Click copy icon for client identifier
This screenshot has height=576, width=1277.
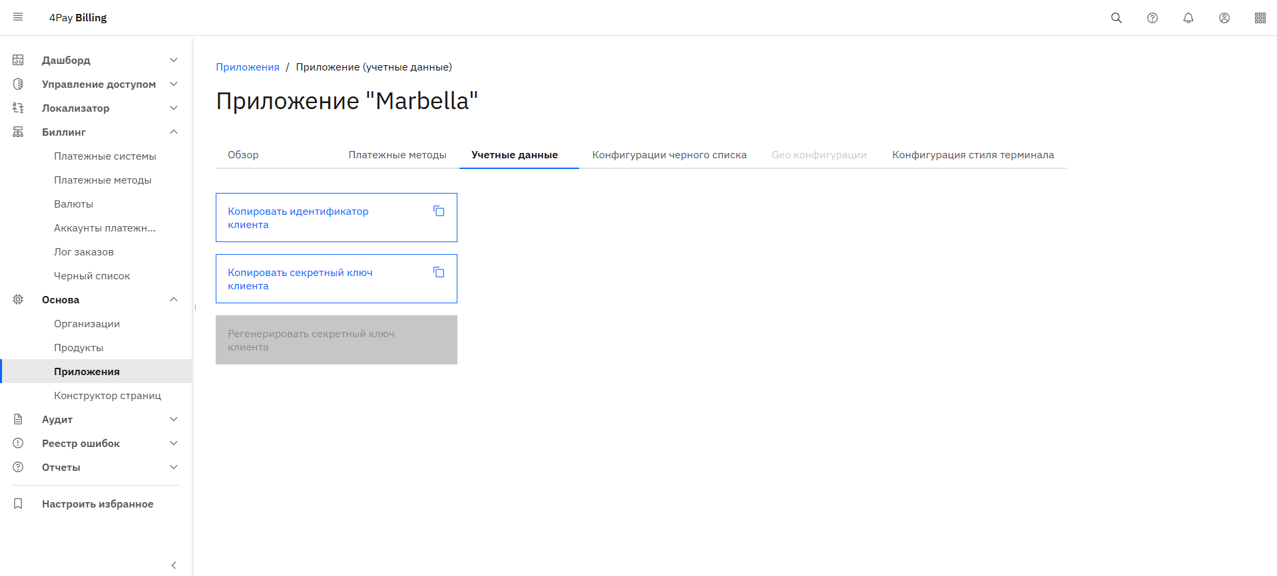click(x=439, y=211)
